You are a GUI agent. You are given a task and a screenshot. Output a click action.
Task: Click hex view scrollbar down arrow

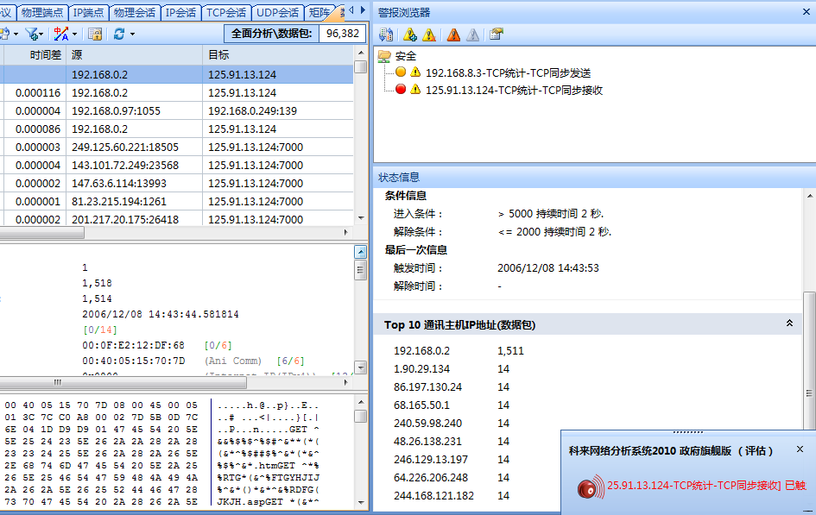(361, 503)
